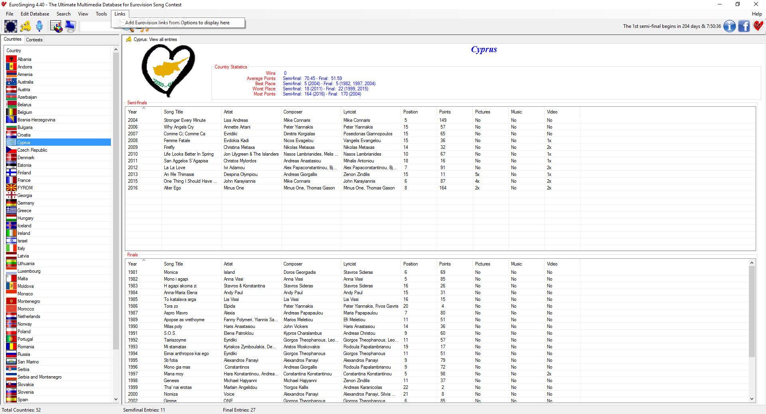
Task: Select Luxembourg in the country list
Action: pyautogui.click(x=59, y=271)
